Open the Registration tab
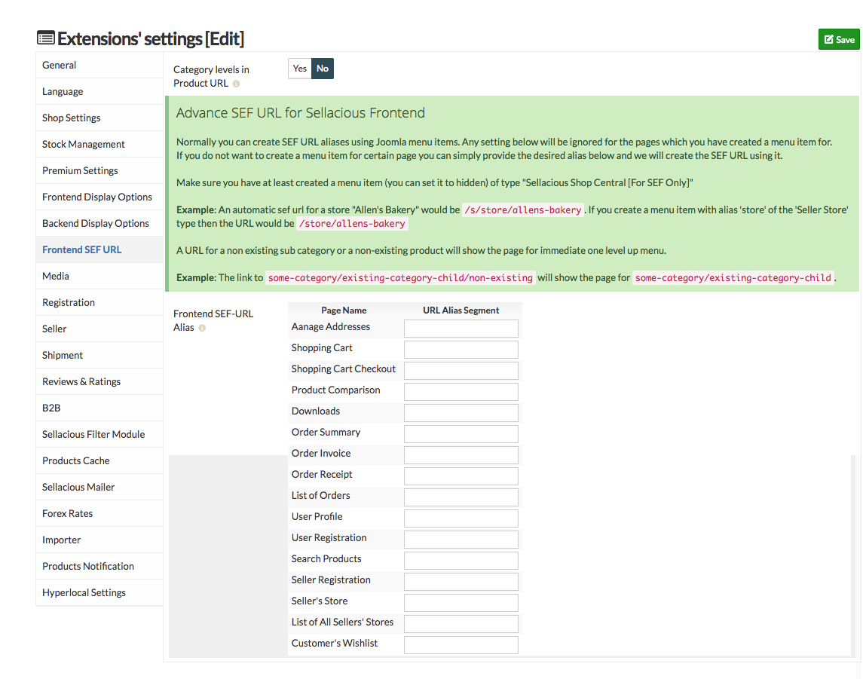This screenshot has height=679, width=863. 99,303
